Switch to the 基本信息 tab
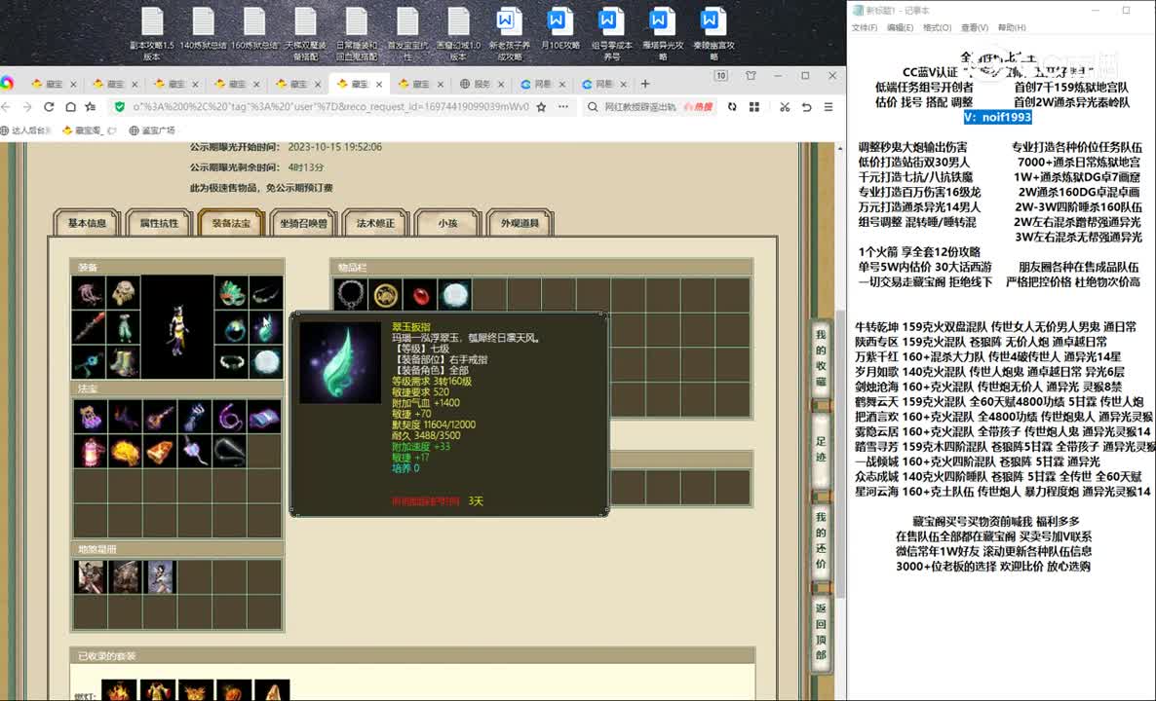 86,222
